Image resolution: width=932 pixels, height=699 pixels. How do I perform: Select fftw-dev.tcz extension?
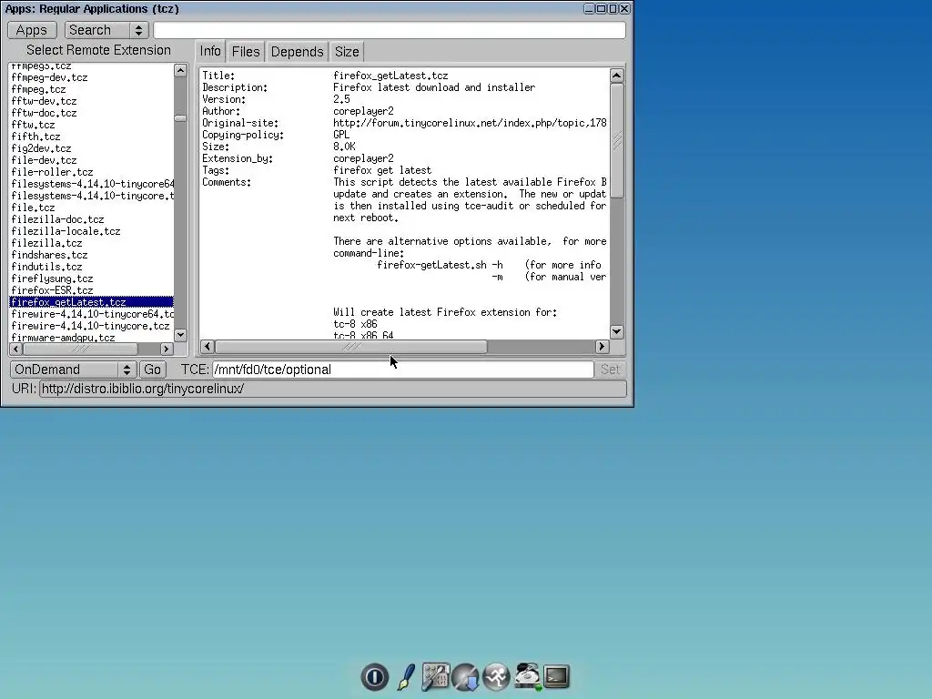click(x=44, y=101)
